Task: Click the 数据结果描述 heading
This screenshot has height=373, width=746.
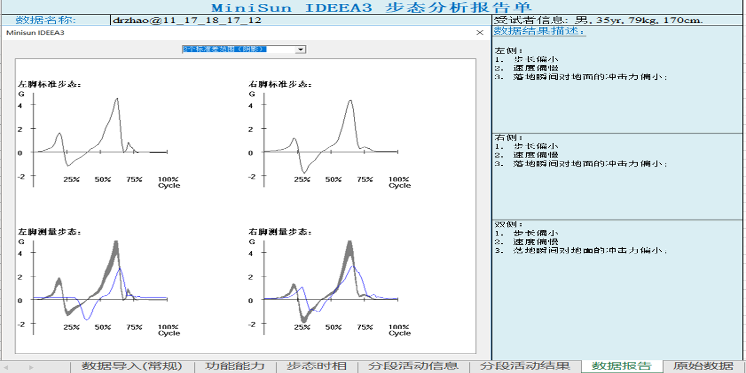Action: pos(540,31)
